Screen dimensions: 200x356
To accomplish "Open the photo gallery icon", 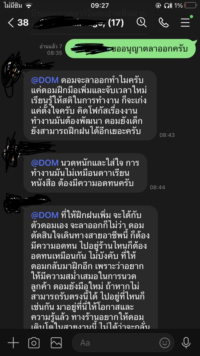I will pyautogui.click(x=56, y=343).
